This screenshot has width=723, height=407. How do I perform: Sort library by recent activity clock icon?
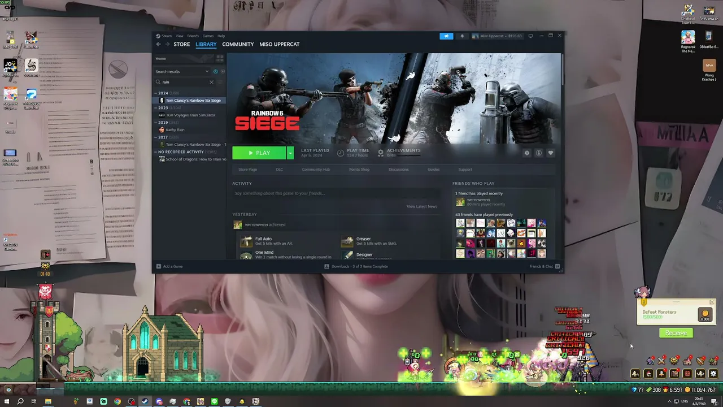click(215, 72)
